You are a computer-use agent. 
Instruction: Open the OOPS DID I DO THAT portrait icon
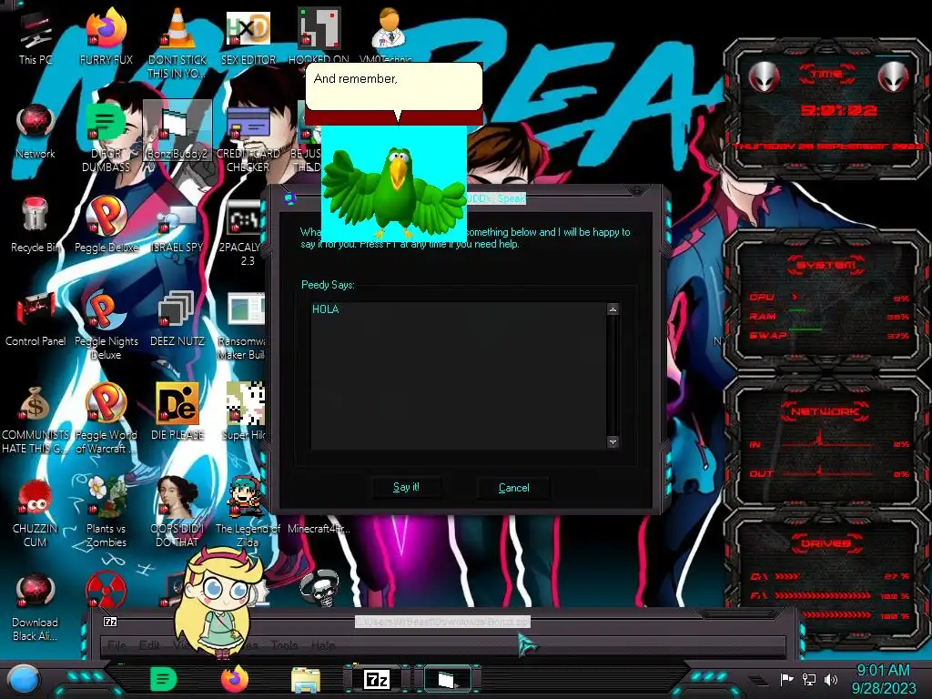point(177,512)
